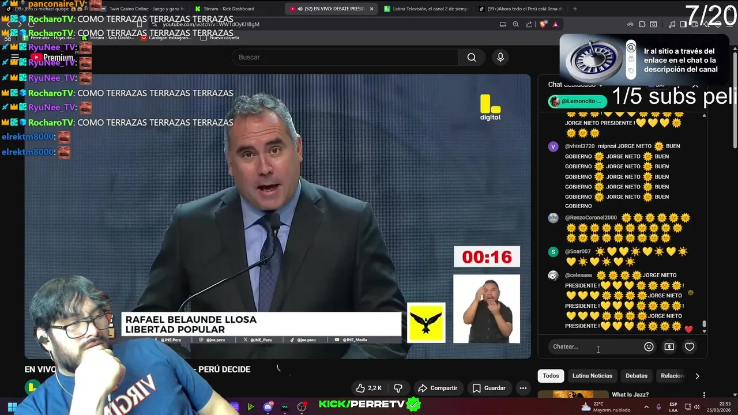Close the EN VIVO DEBATE tab
Screen dimensions: 738x415
point(371,9)
